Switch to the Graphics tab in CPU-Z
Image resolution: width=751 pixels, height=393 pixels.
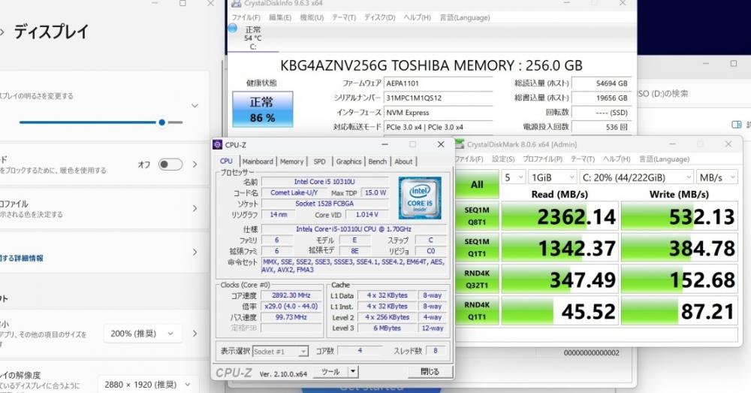[x=348, y=162]
